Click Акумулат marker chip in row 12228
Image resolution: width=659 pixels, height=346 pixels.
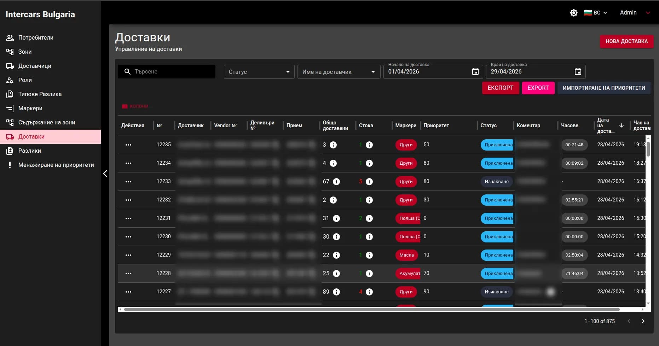408,274
